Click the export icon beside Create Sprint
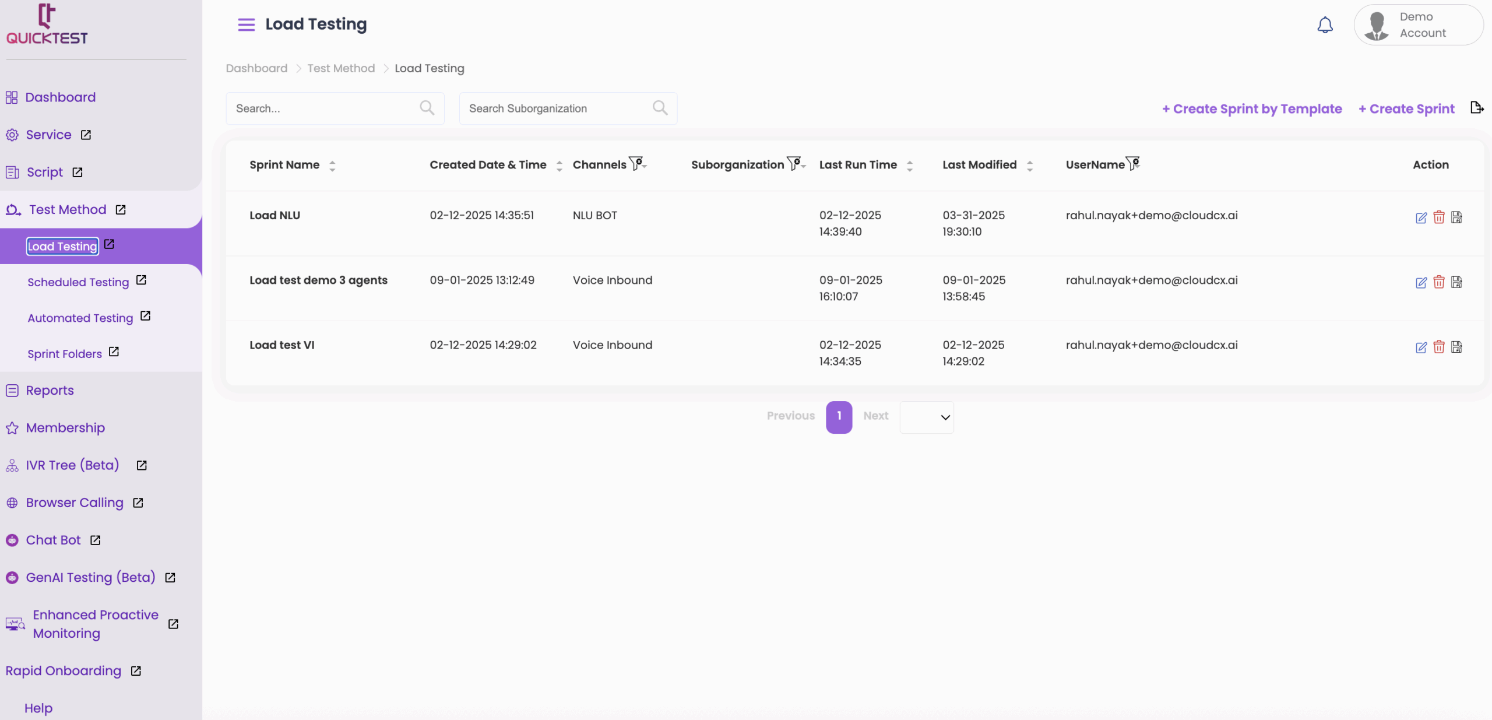The image size is (1492, 720). click(x=1476, y=108)
